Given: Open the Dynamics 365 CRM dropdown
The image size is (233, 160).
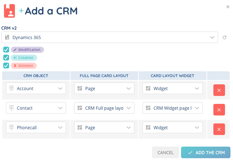Looking at the screenshot, I should point(109,37).
